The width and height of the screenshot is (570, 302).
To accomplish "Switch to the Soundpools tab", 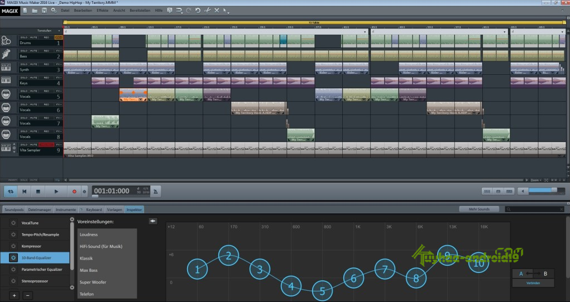I will pyautogui.click(x=14, y=210).
